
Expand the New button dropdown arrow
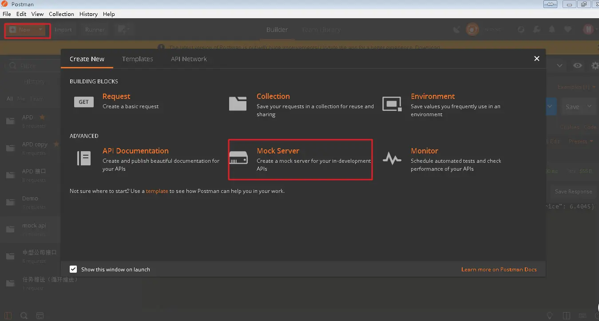point(40,30)
